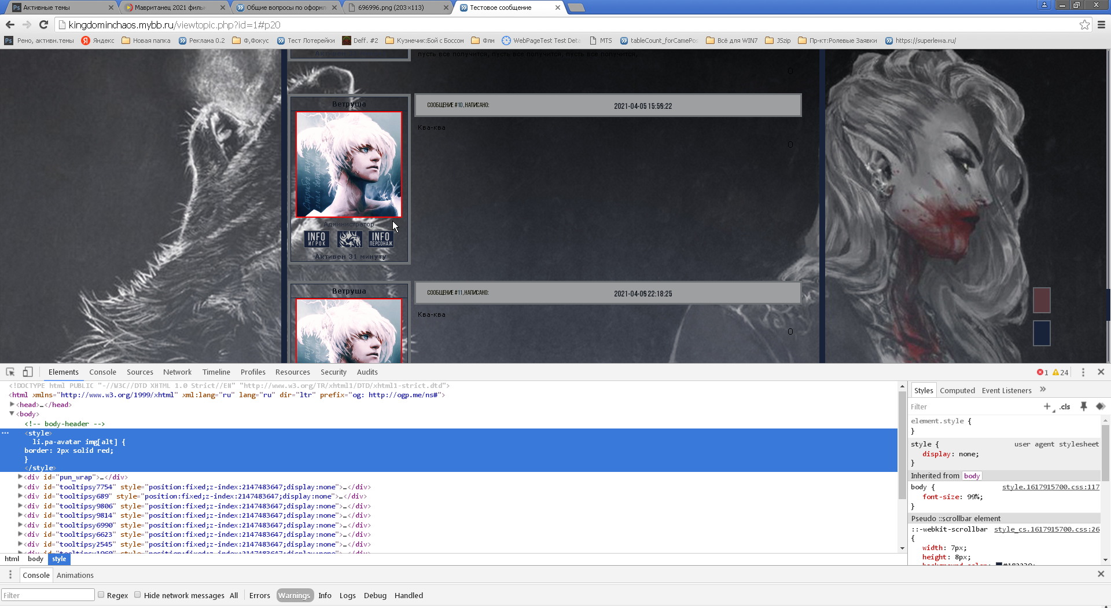The image size is (1111, 608).
Task: Open the Deff. #2 bookmark
Action: [x=360, y=41]
